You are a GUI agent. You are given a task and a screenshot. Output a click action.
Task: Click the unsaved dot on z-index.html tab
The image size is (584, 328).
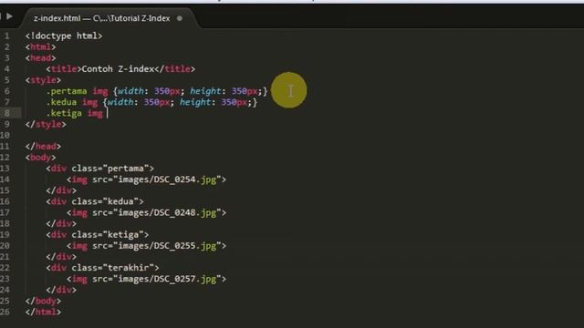[x=180, y=18]
